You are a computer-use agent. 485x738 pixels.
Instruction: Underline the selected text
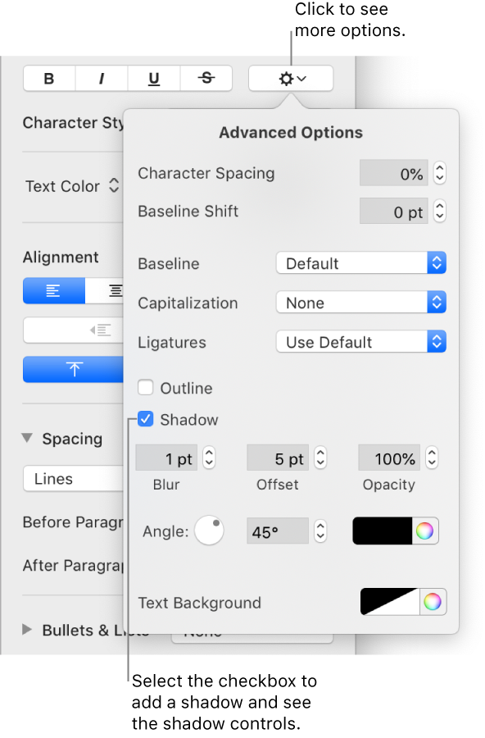(x=153, y=78)
